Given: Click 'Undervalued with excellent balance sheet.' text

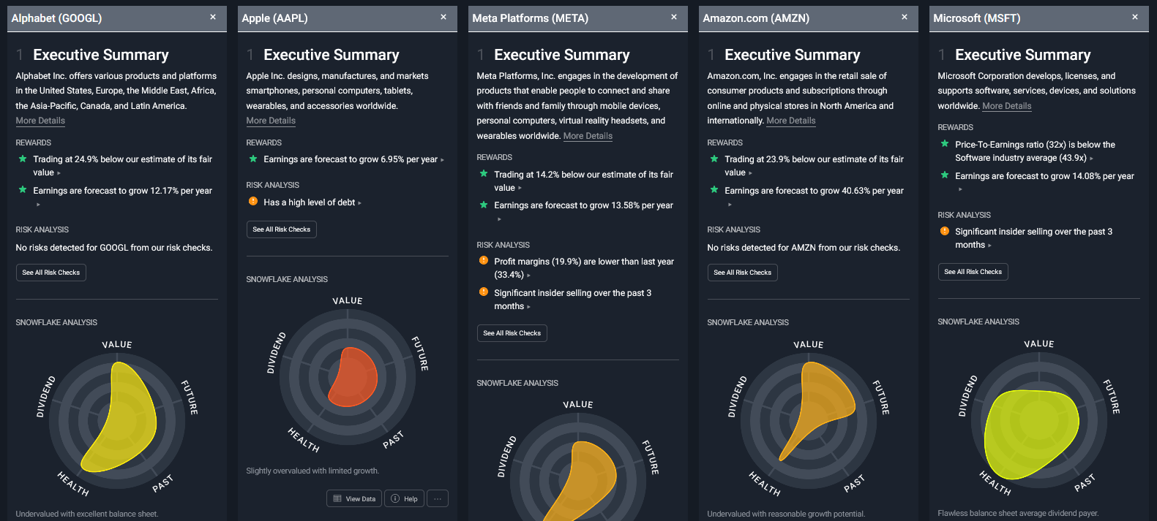Looking at the screenshot, I should 87,514.
